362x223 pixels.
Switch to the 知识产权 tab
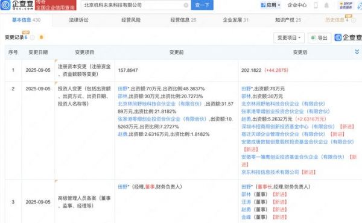coord(288,20)
